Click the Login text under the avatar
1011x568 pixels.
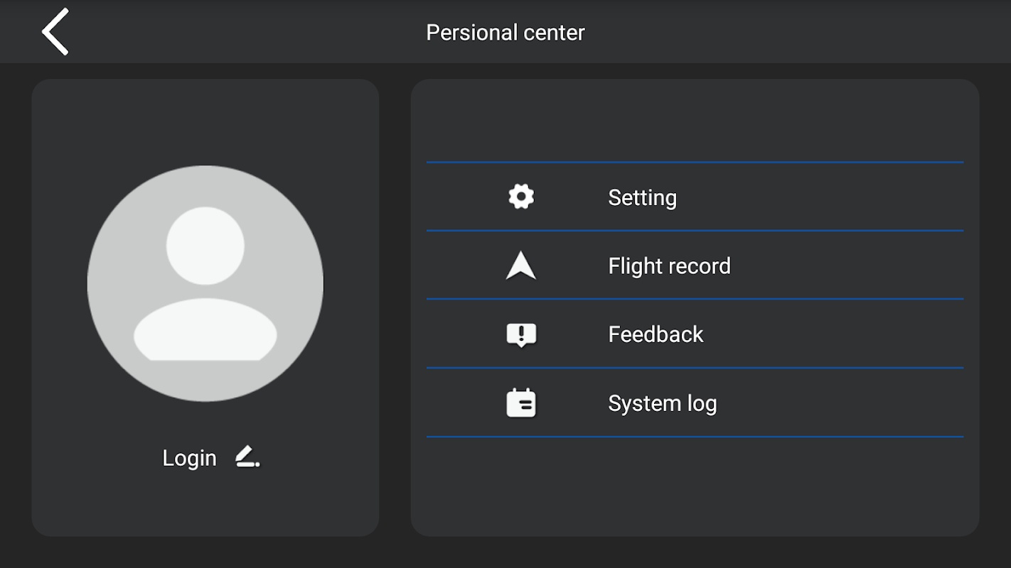click(x=189, y=458)
